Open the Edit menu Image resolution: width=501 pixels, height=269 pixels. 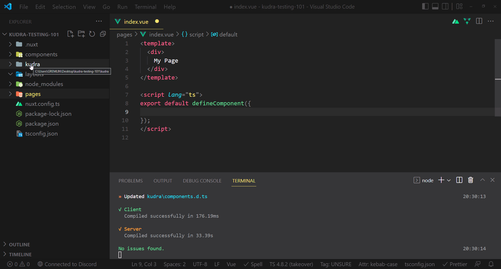click(40, 7)
